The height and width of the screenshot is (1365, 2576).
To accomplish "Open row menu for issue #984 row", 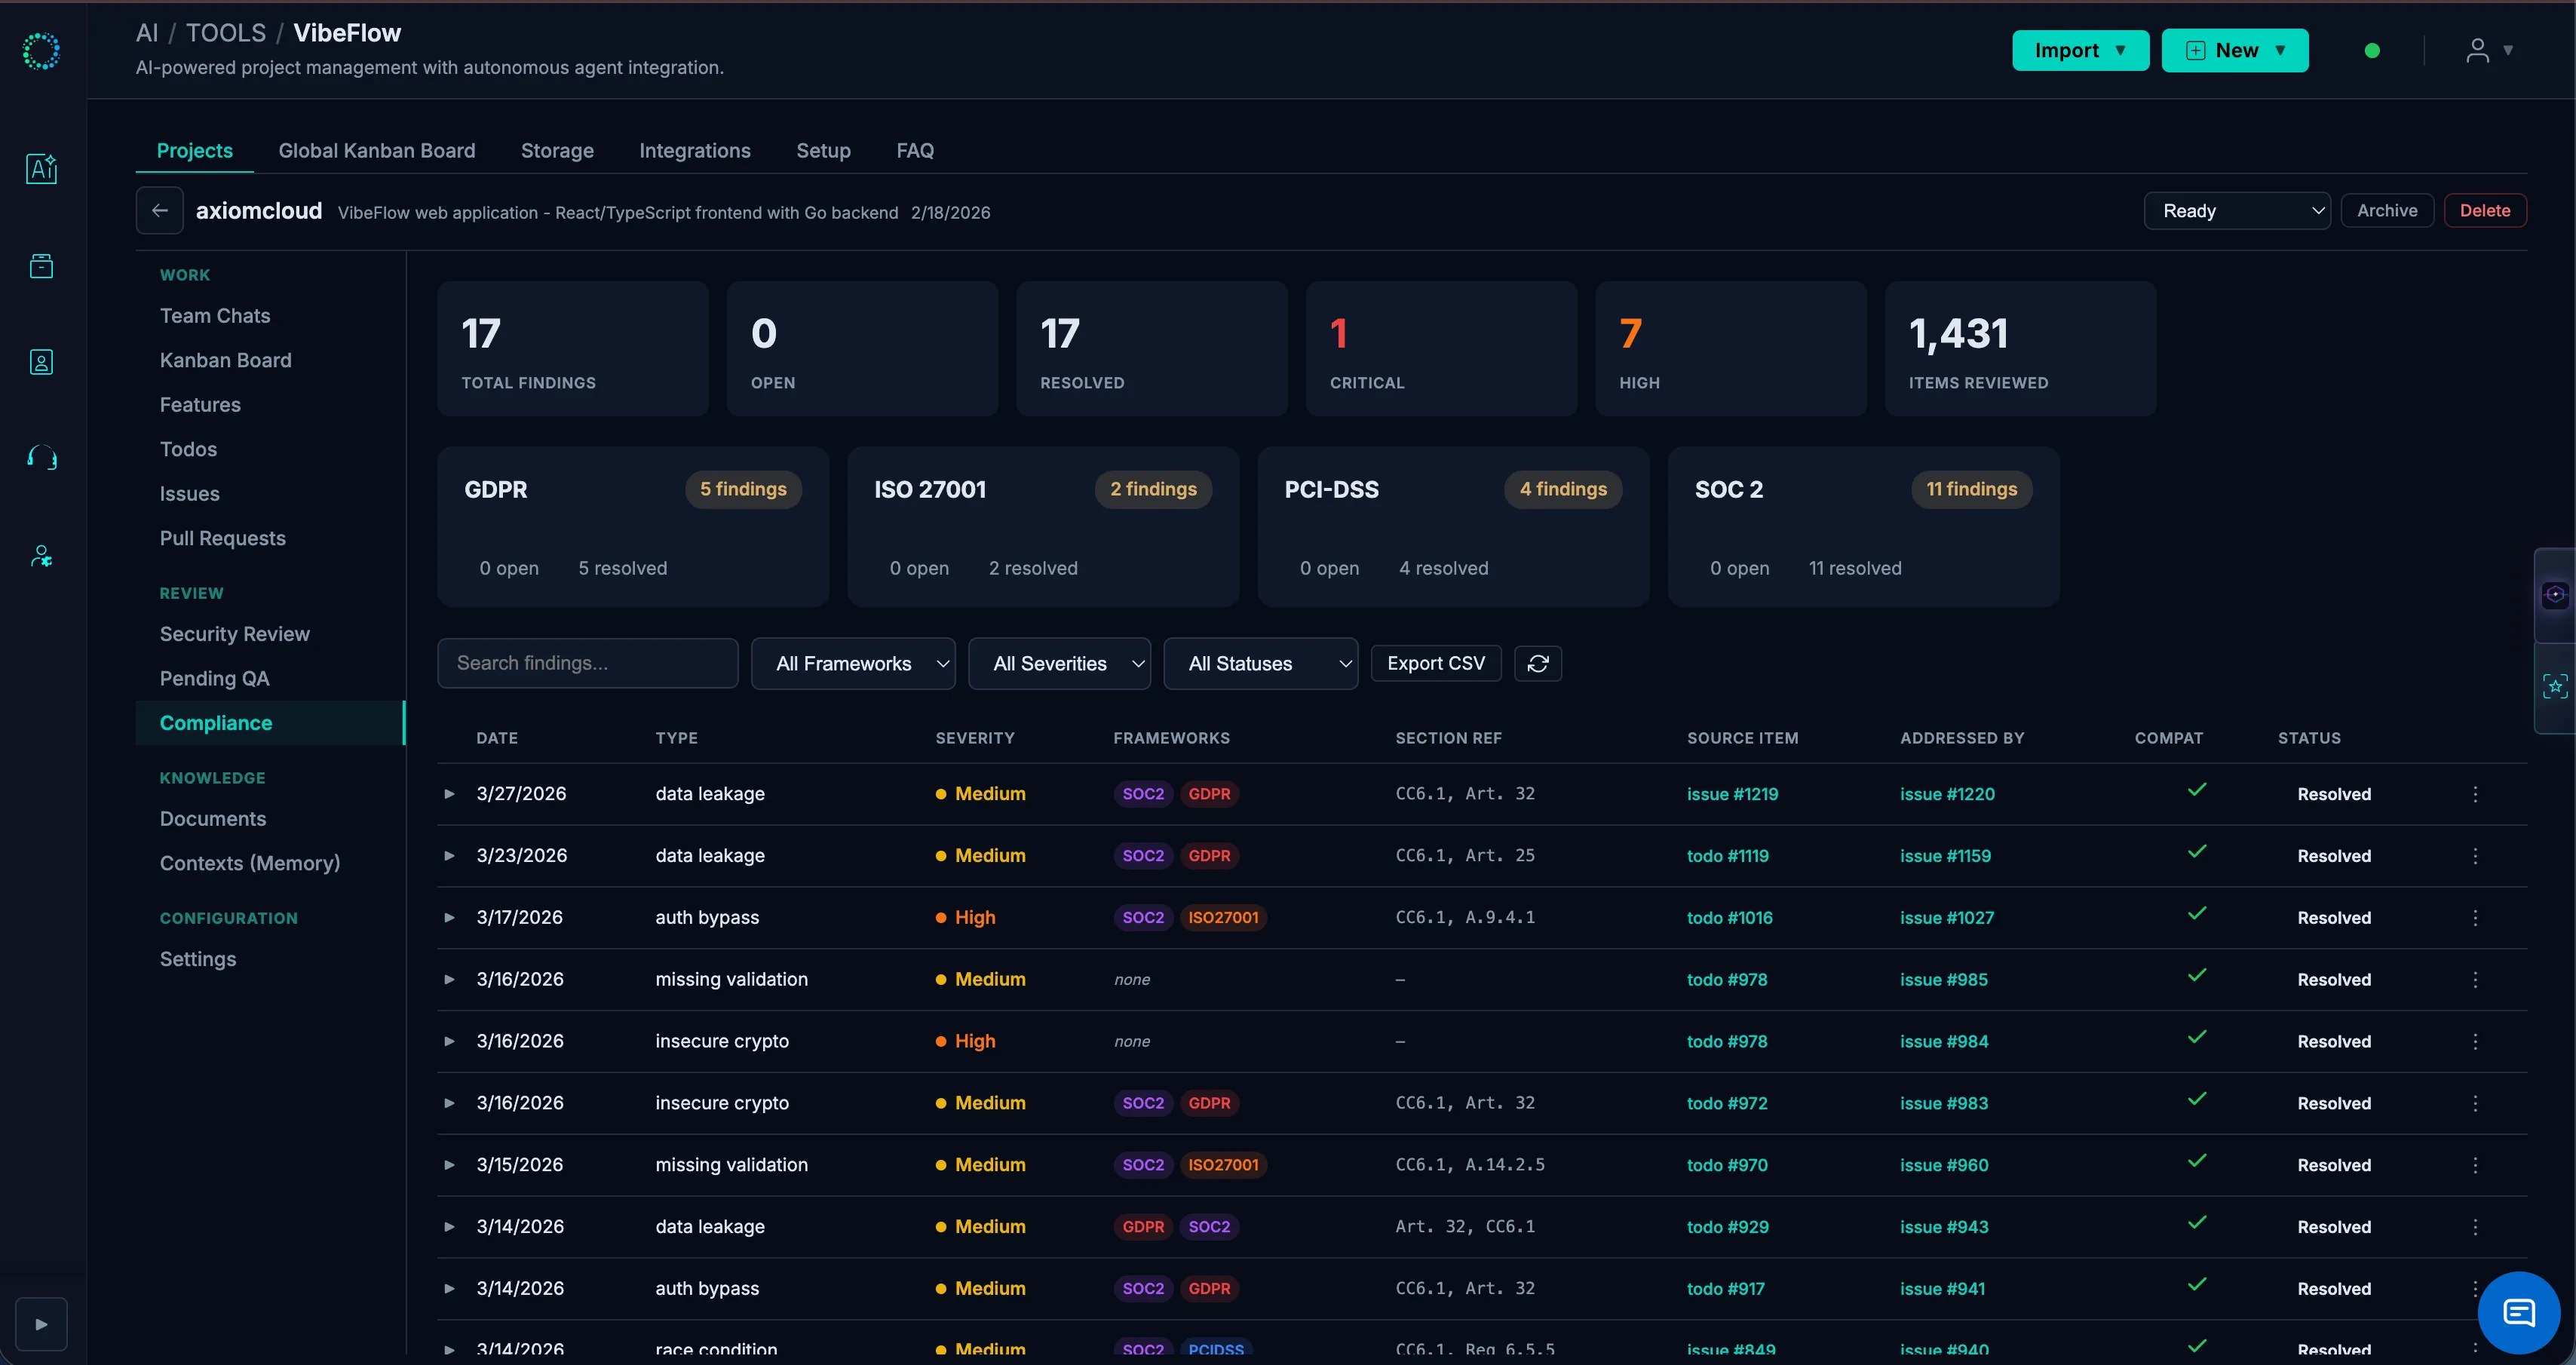I will coord(2475,1042).
